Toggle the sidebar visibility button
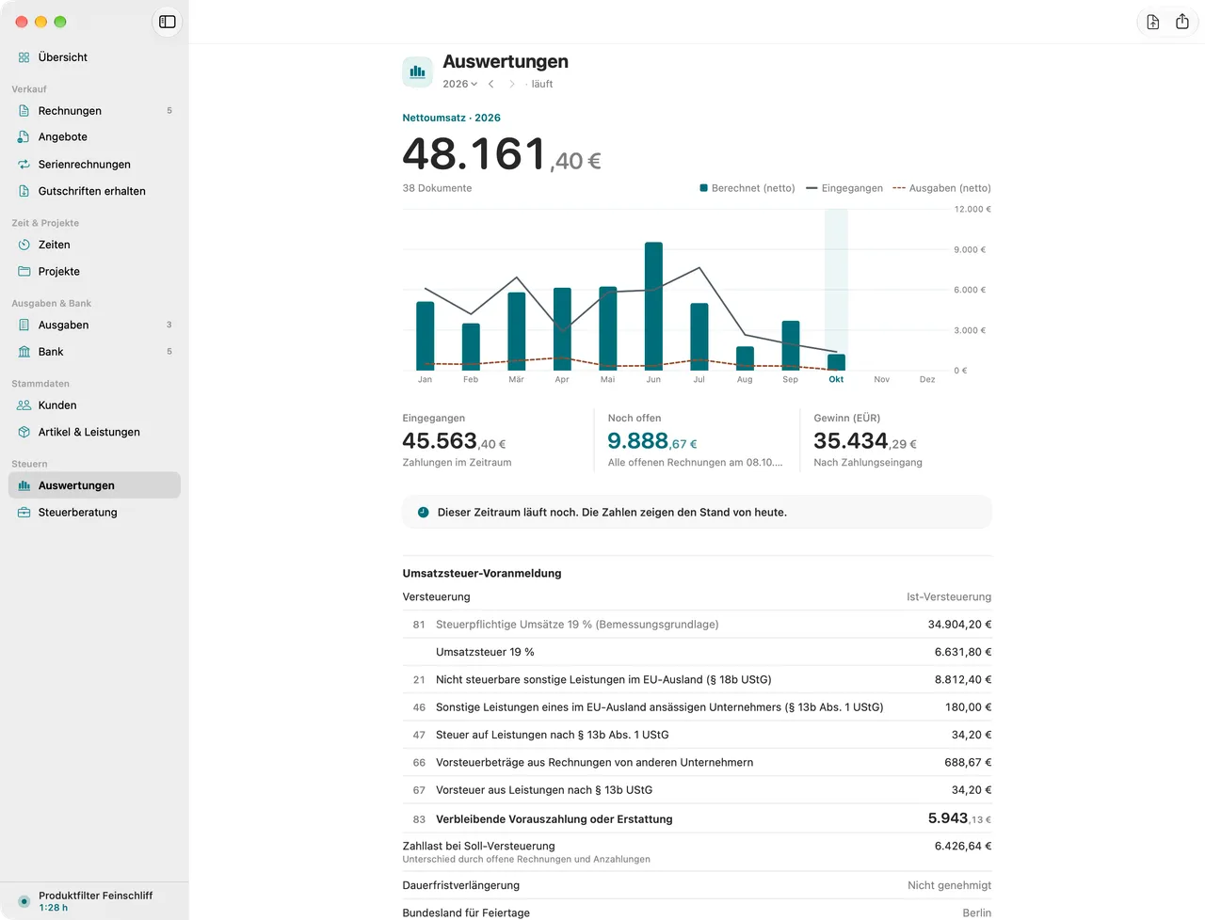Viewport: 1205px width, 920px height. 168,22
